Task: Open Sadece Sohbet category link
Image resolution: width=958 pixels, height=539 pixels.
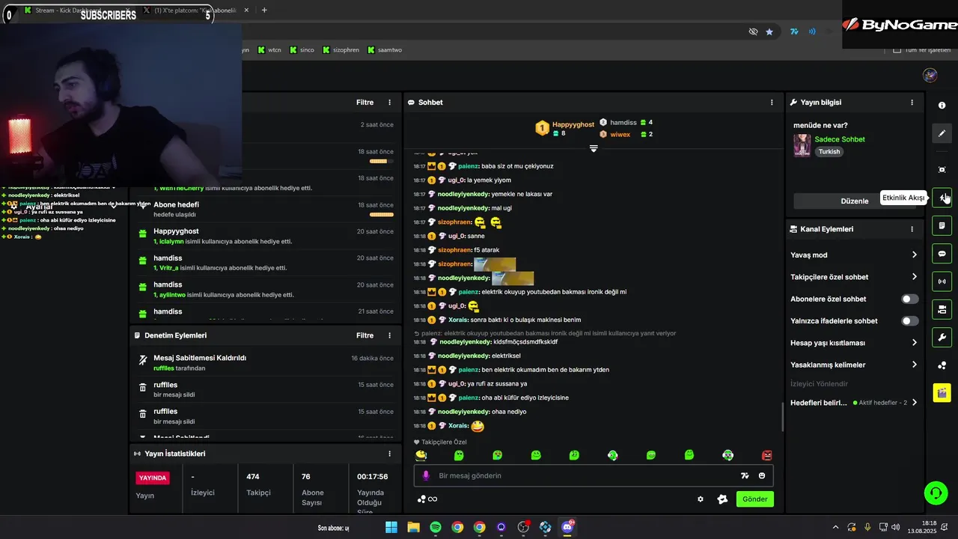Action: (840, 139)
